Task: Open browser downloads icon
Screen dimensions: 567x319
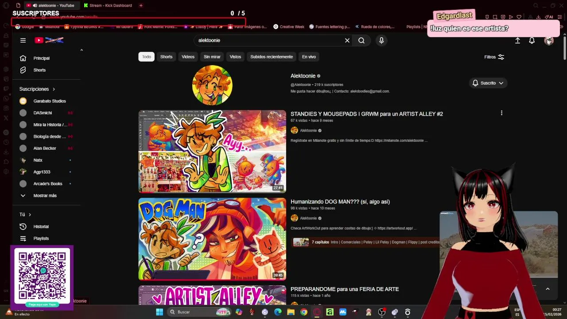Action: coord(538,17)
